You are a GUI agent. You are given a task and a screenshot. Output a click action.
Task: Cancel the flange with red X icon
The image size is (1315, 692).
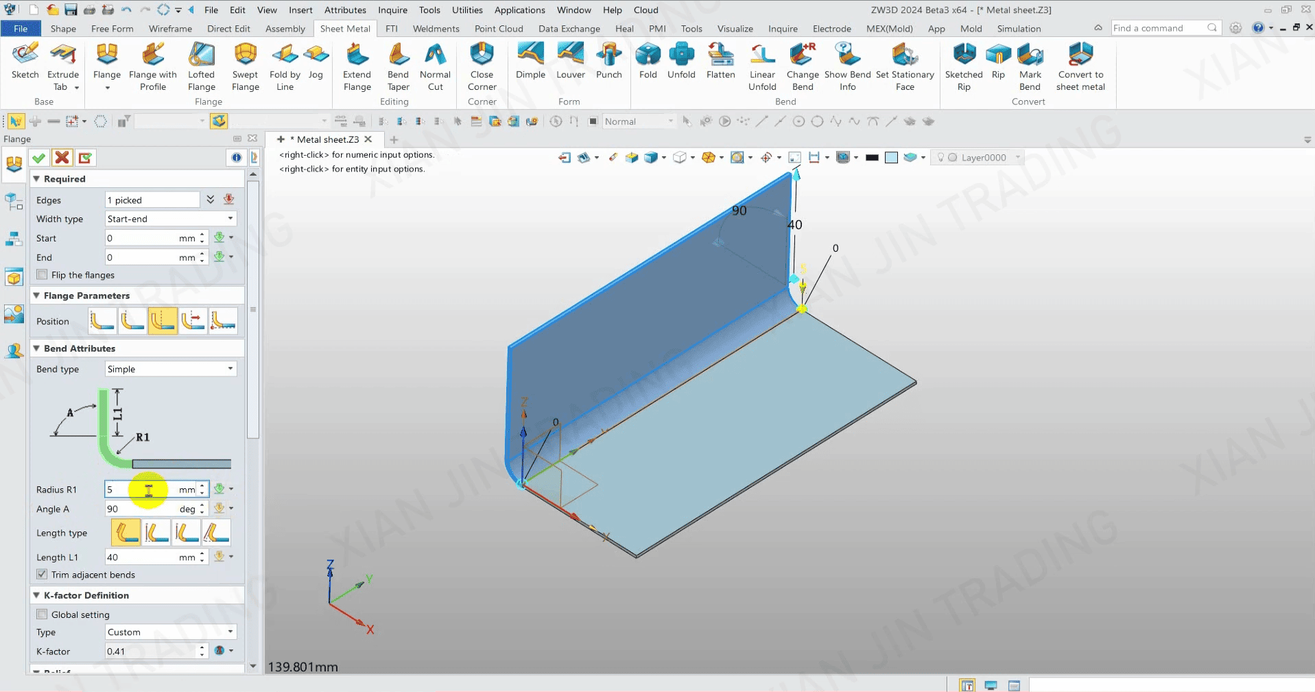62,158
